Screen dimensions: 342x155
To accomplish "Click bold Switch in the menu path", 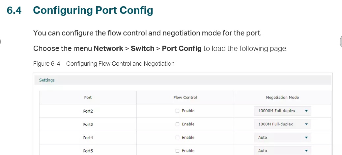I will point(142,49).
